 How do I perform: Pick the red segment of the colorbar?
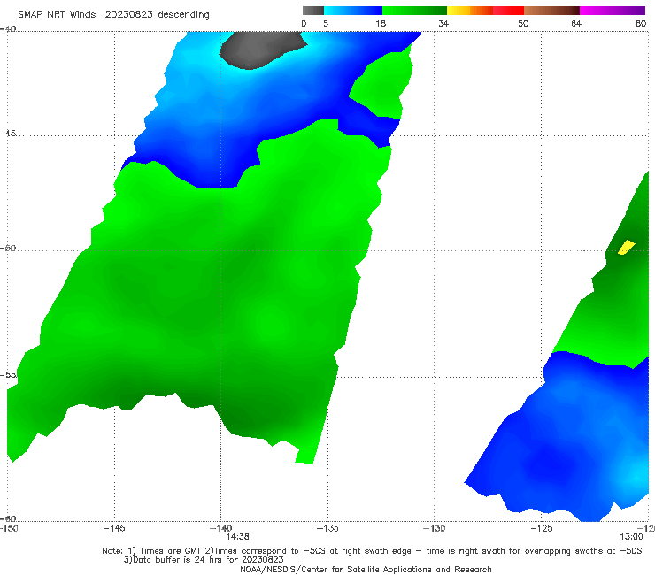point(508,11)
